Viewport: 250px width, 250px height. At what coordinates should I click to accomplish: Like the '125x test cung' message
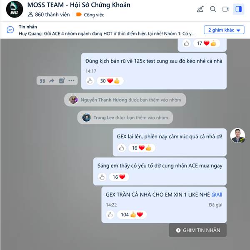tap(90, 81)
